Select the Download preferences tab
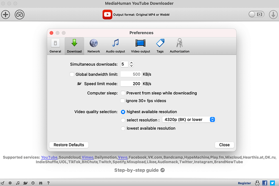The image size is (279, 186). click(x=74, y=46)
